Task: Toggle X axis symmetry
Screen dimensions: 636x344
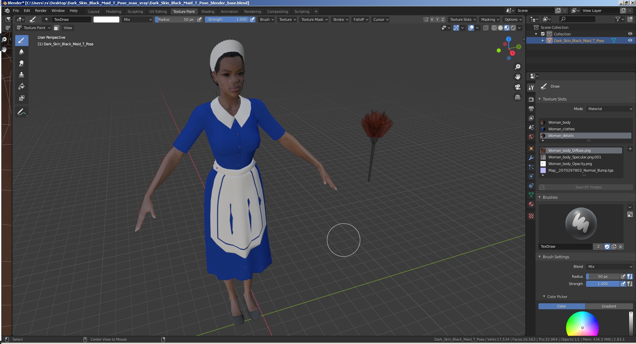Action: click(x=432, y=20)
